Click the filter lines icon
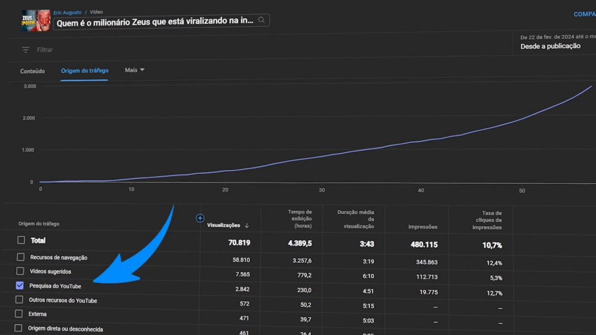Image resolution: width=596 pixels, height=335 pixels. coord(26,50)
